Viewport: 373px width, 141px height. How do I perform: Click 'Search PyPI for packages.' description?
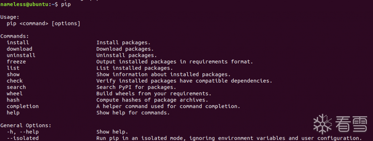[x=136, y=87]
